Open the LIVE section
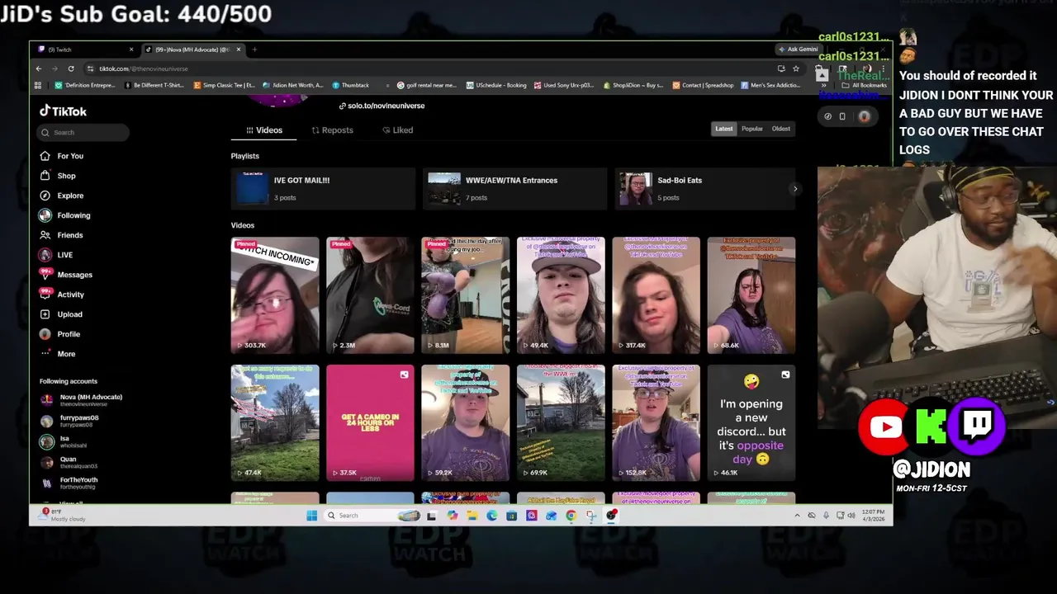The height and width of the screenshot is (594, 1057). [57, 255]
